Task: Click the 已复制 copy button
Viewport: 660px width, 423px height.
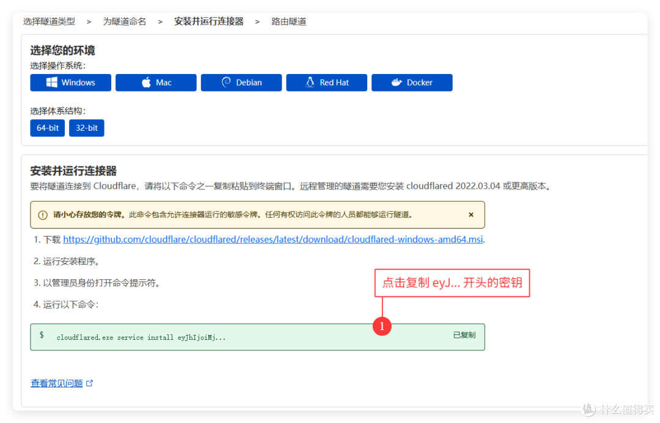Action: (464, 335)
